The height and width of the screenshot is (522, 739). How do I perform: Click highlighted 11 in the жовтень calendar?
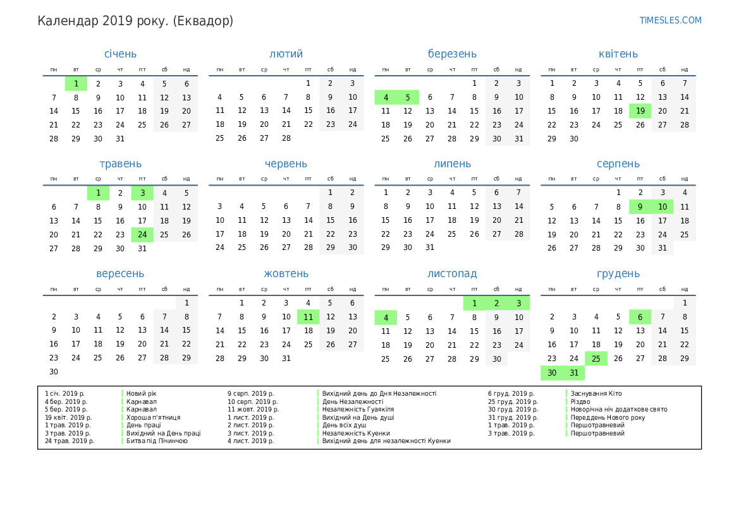point(308,317)
